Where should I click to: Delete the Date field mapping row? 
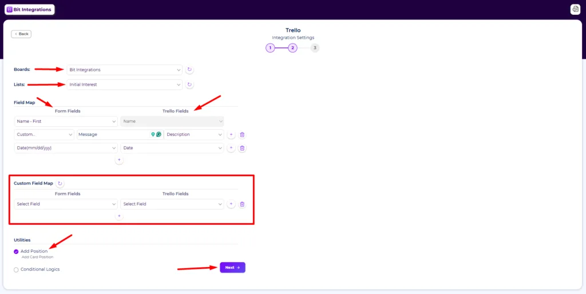[242, 148]
